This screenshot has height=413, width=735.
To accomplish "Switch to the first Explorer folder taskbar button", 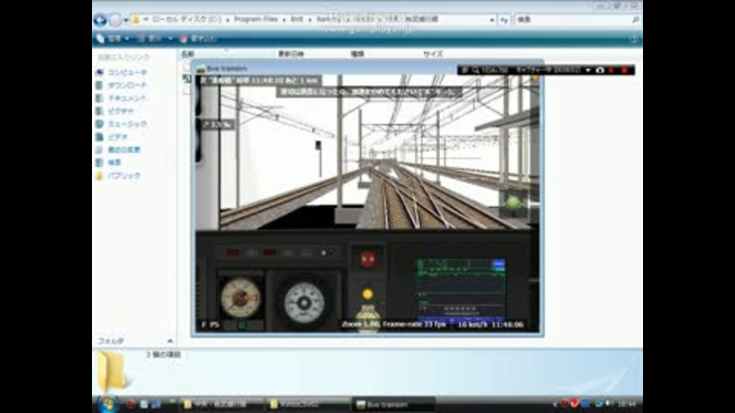I will point(222,404).
